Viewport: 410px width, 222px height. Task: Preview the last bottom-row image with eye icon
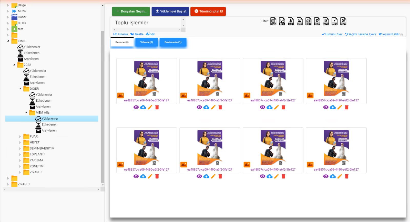326,176
